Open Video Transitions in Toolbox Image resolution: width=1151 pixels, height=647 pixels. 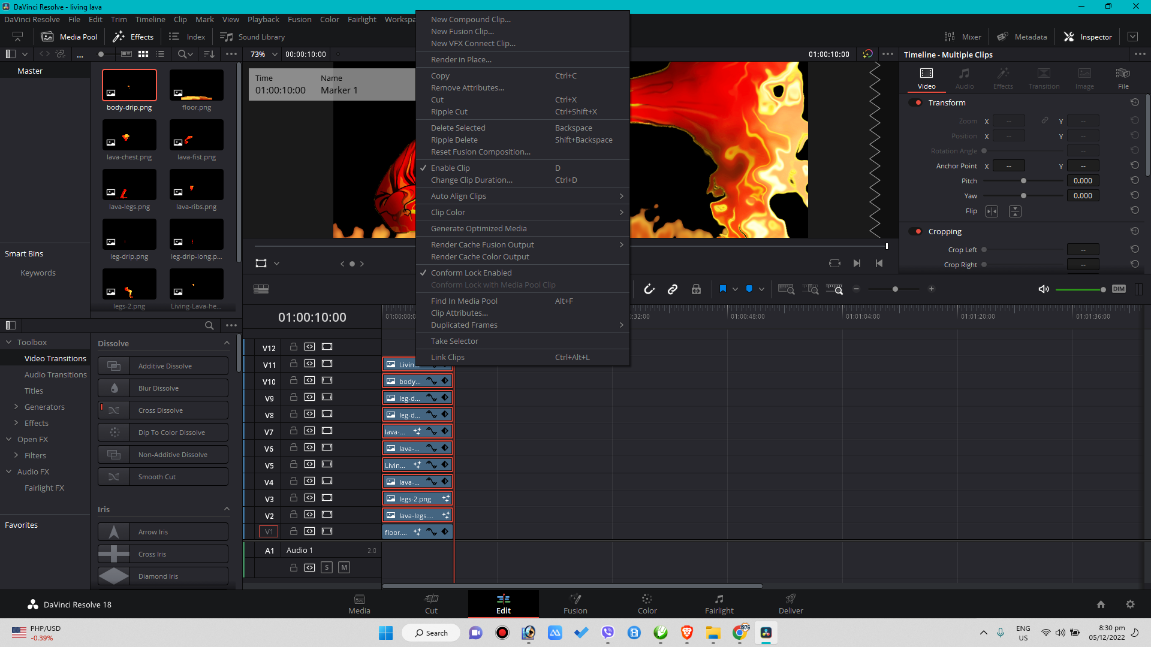point(55,358)
